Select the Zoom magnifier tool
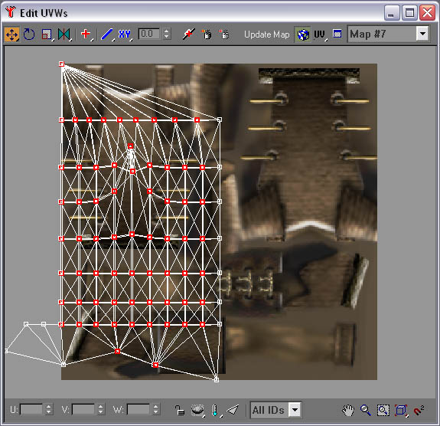The height and width of the screenshot is (426, 440). pyautogui.click(x=365, y=410)
